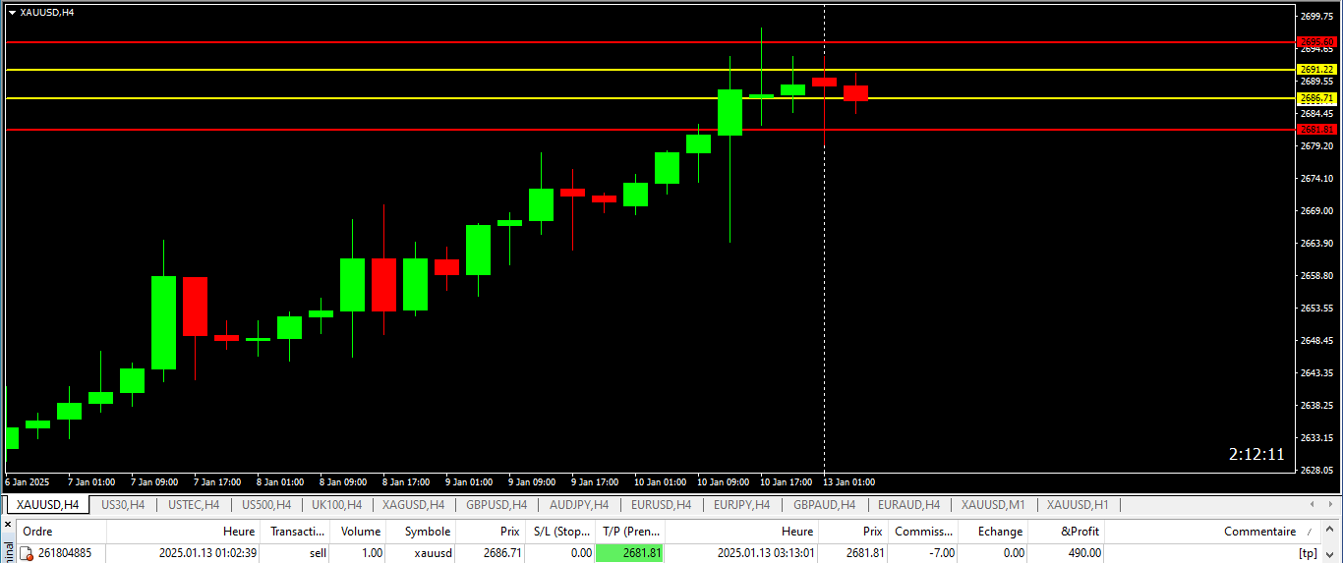
Task: Switch to the USTEC,H4 chart tab
Action: (x=194, y=505)
